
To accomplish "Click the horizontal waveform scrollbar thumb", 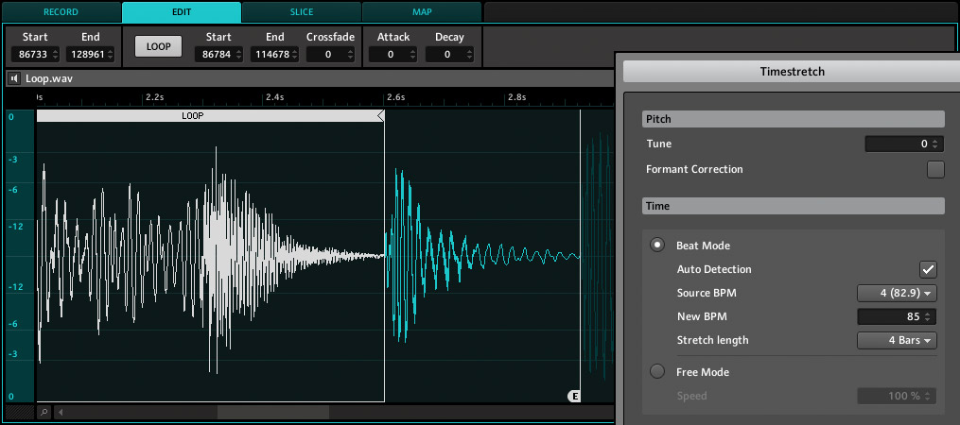I will point(273,412).
